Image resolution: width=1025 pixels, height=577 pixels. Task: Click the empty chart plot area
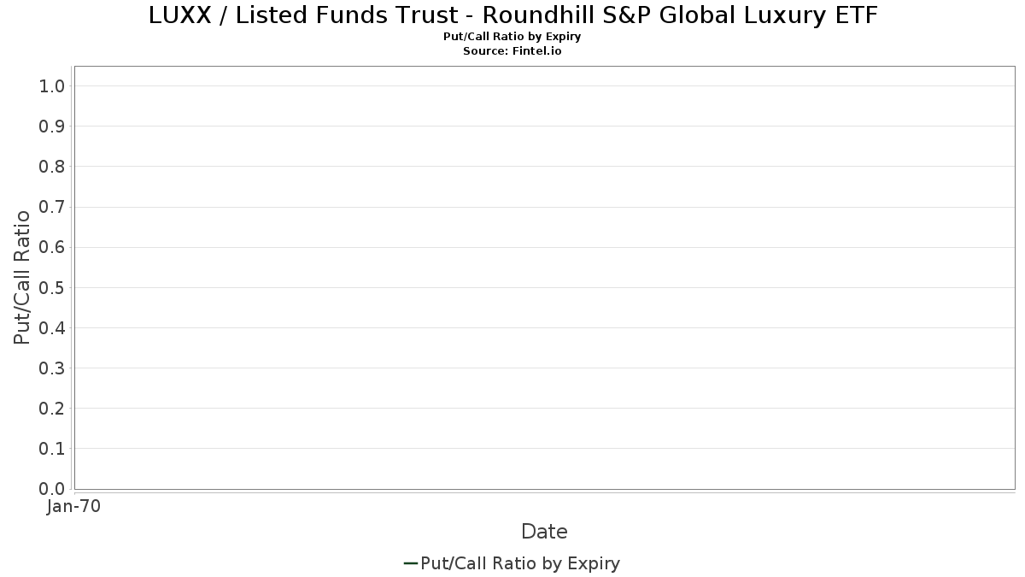pyautogui.click(x=544, y=278)
